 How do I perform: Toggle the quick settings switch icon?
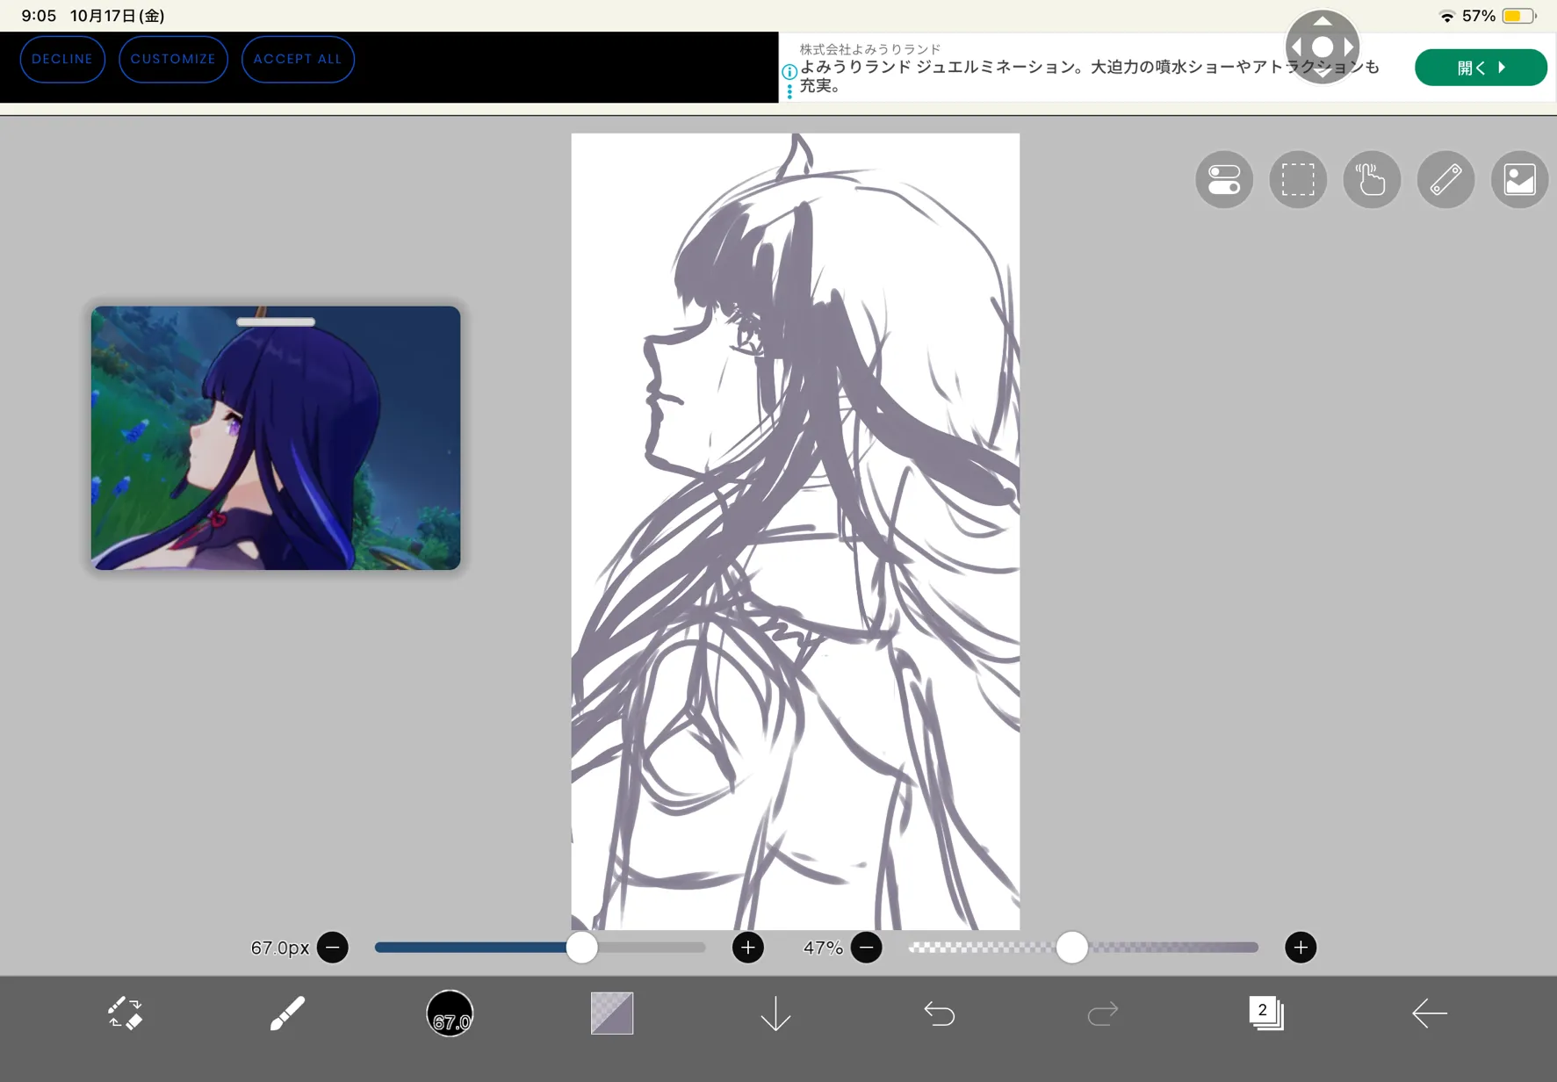[x=1224, y=180]
